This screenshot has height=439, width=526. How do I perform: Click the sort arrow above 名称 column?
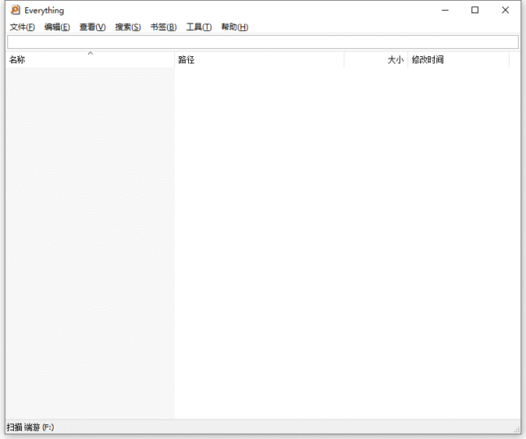coord(90,54)
